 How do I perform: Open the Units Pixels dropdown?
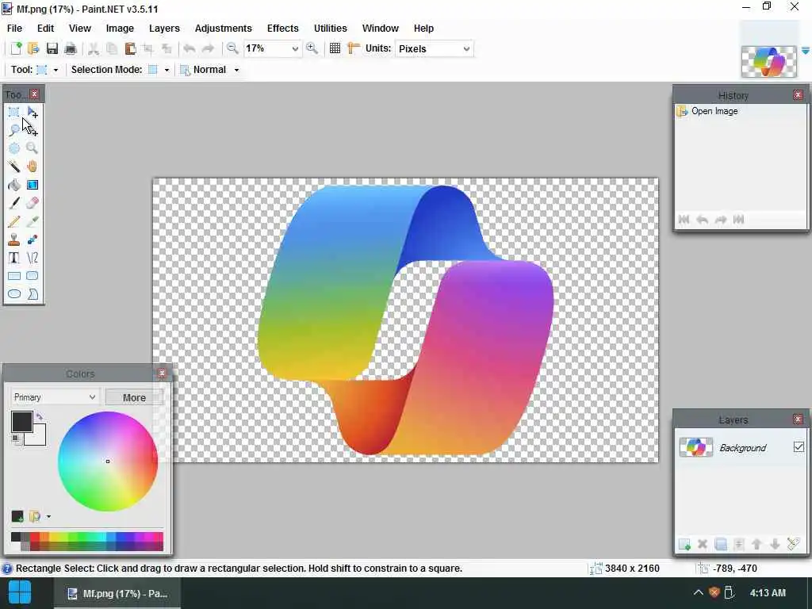(466, 48)
